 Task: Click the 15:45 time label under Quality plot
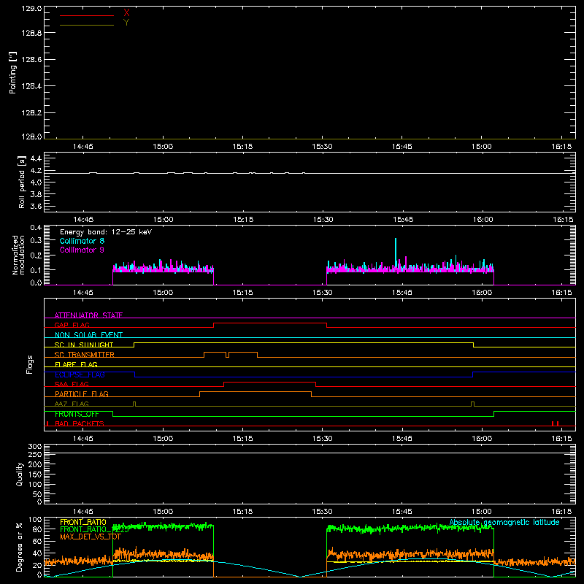click(x=402, y=512)
